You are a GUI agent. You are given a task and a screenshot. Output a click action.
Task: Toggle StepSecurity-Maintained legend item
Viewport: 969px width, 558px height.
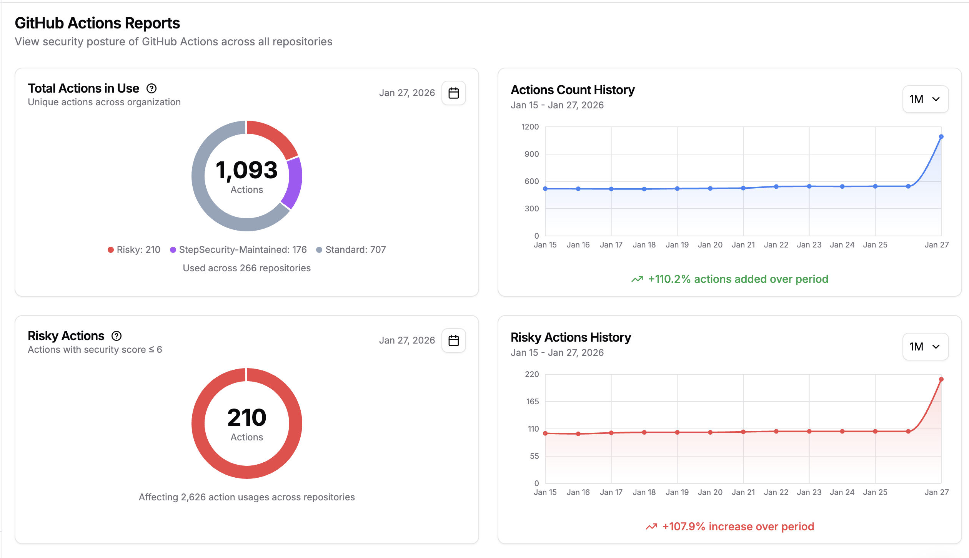238,250
